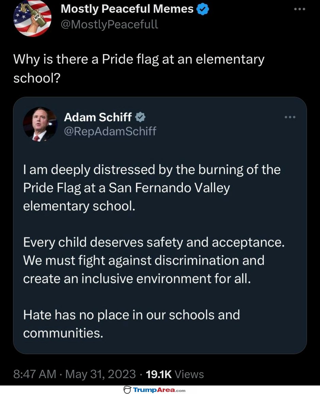Image resolution: width=320 pixels, height=394 pixels.
Task: Click the 'Hate has no place' paragraph
Action: 131,324
